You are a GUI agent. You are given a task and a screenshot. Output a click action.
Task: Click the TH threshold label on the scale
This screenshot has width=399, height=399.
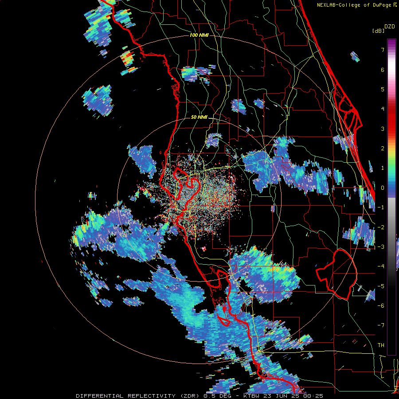(x=381, y=345)
